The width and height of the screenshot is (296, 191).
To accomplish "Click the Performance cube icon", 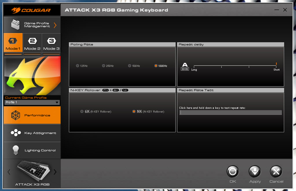I will click(15, 115).
